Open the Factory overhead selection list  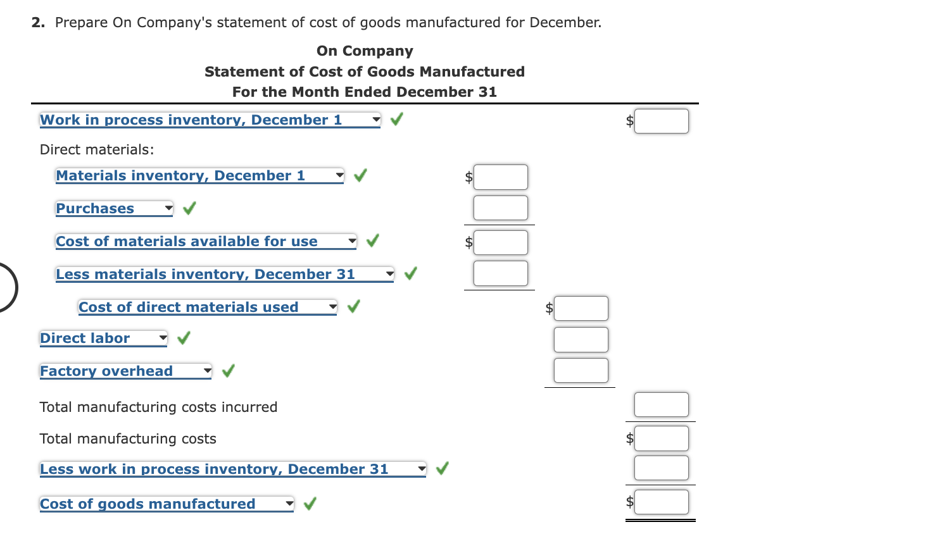pos(206,371)
